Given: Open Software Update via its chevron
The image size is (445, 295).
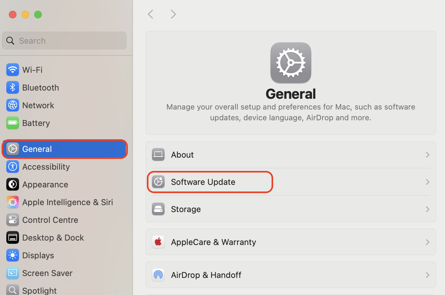Looking at the screenshot, I should pos(428,182).
